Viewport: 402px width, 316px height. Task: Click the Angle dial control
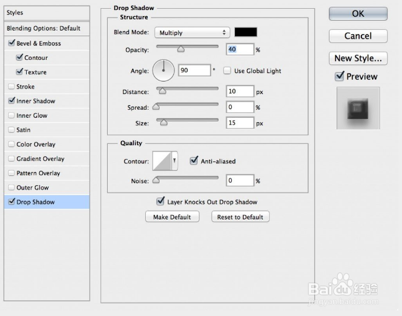[163, 70]
